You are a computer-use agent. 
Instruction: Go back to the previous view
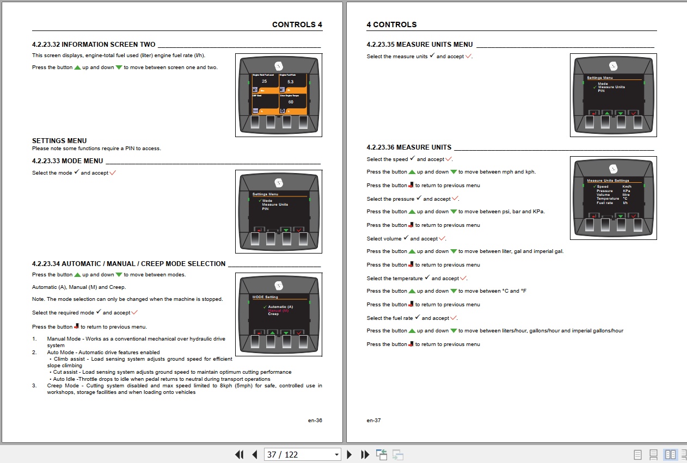tap(381, 454)
